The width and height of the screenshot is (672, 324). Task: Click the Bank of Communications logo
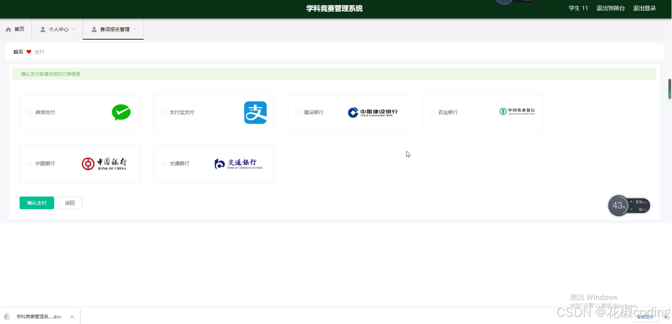tap(237, 164)
